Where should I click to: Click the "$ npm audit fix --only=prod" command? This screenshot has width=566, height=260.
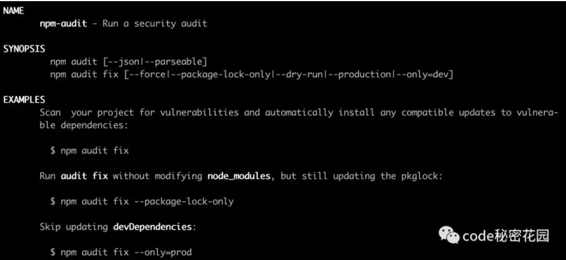click(121, 252)
